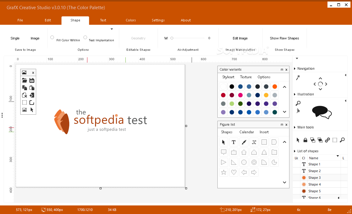352x214 pixels.
Task: Select the ring shape in Figure list
Action: (x=254, y=162)
